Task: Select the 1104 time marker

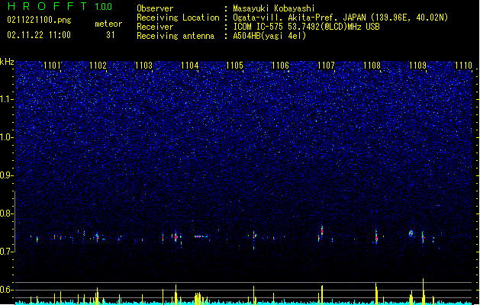Action: [x=189, y=66]
